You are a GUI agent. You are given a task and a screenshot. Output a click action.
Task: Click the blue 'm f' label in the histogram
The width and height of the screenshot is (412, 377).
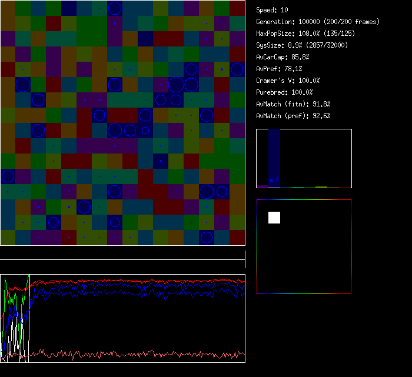point(274,180)
